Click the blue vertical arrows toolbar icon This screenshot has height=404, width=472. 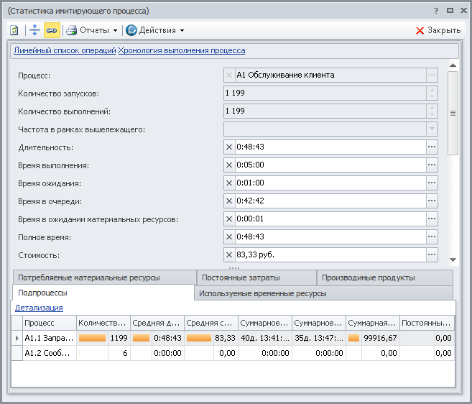(34, 30)
